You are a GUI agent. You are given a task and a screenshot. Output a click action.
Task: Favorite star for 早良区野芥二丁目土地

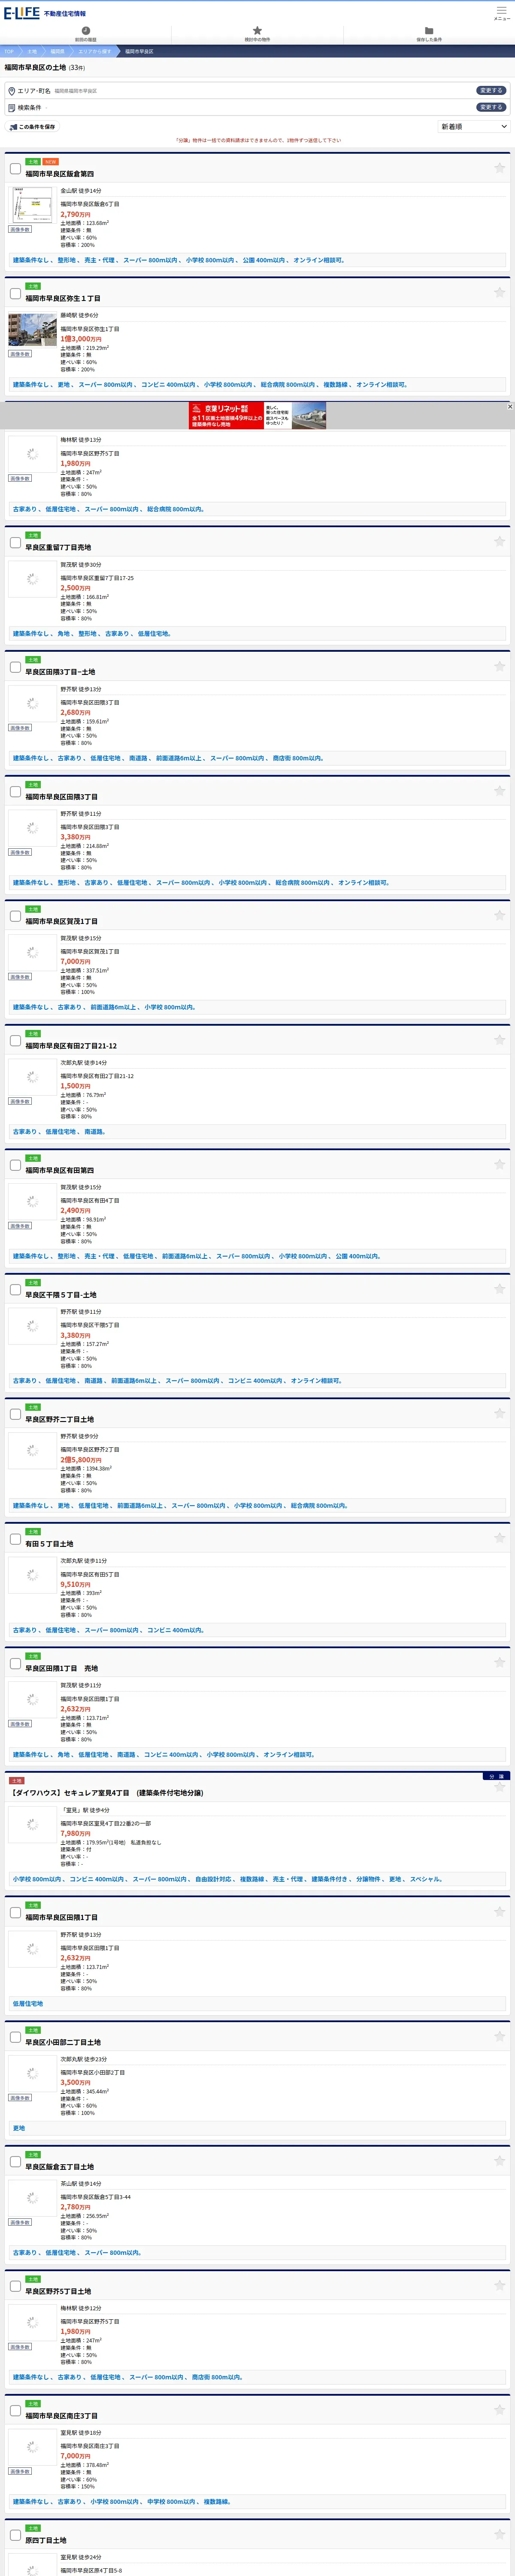(499, 1413)
